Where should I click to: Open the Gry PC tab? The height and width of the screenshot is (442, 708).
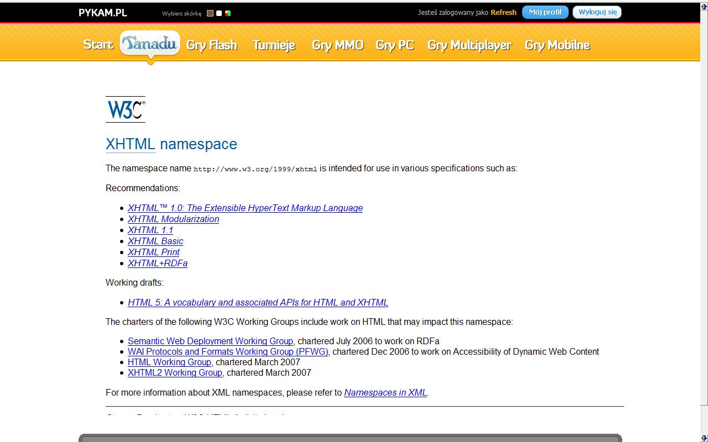(394, 45)
